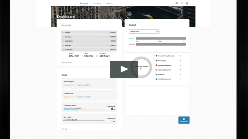Click the messages card icon in header
Image resolution: width=248 pixels, height=139 pixels.
[x=177, y=3]
